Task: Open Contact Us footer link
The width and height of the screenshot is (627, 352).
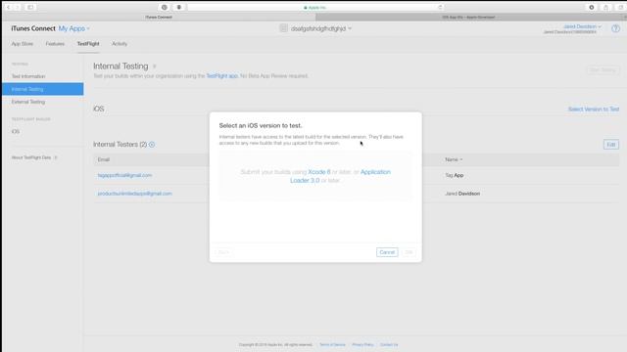Action: [389, 345]
